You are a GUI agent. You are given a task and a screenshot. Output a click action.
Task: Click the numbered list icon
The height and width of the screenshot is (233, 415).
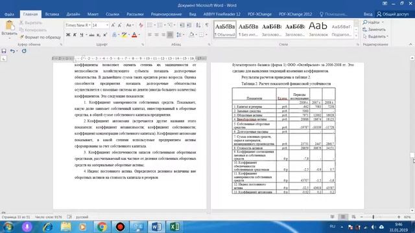tap(160, 25)
